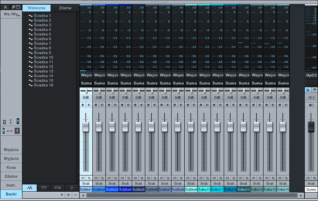Open the bank selection dropdown arrow
Screen dimensions: 318x201
point(62,195)
